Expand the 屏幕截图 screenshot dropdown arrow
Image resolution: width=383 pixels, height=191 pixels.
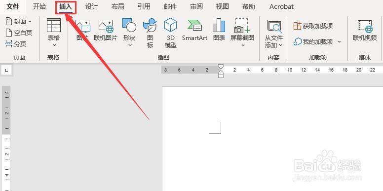click(243, 45)
